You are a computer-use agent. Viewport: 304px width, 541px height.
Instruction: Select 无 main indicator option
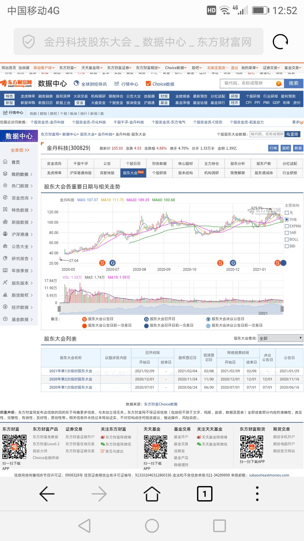coord(287,213)
